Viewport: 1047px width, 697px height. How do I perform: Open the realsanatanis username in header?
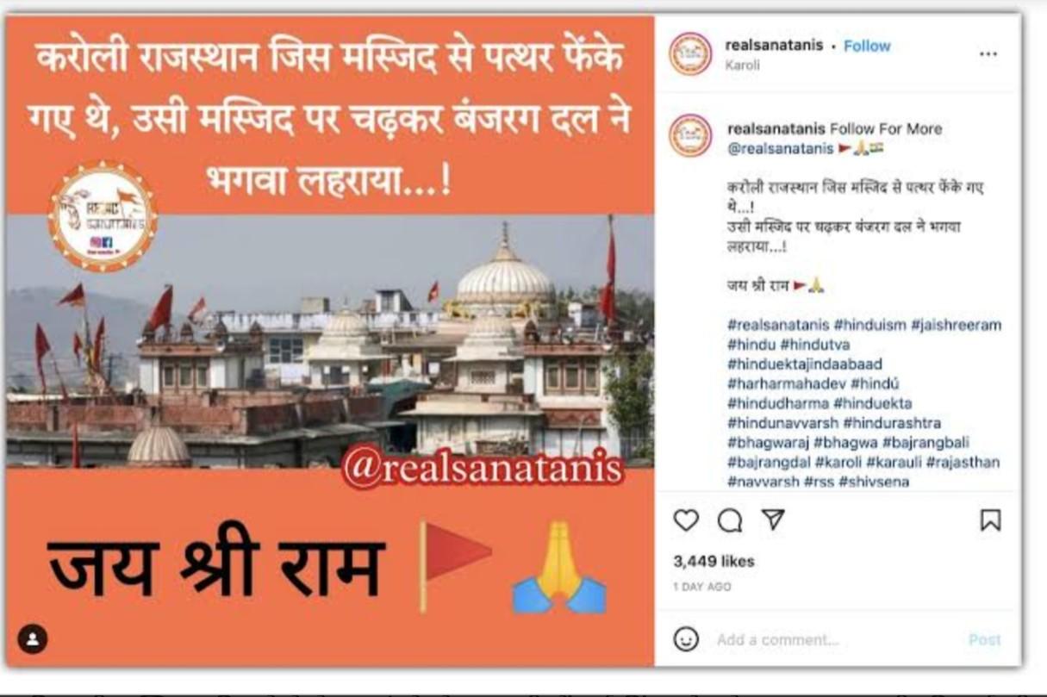(774, 45)
